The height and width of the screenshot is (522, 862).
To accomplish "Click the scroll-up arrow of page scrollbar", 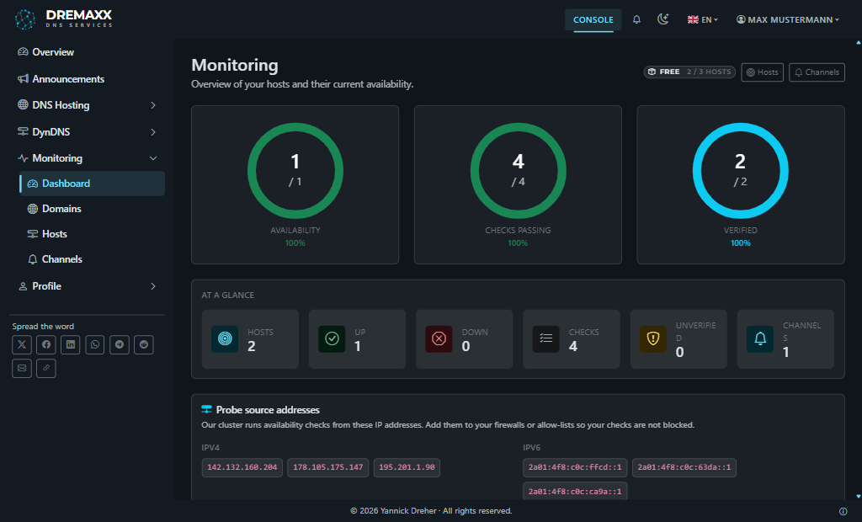I will (x=859, y=42).
